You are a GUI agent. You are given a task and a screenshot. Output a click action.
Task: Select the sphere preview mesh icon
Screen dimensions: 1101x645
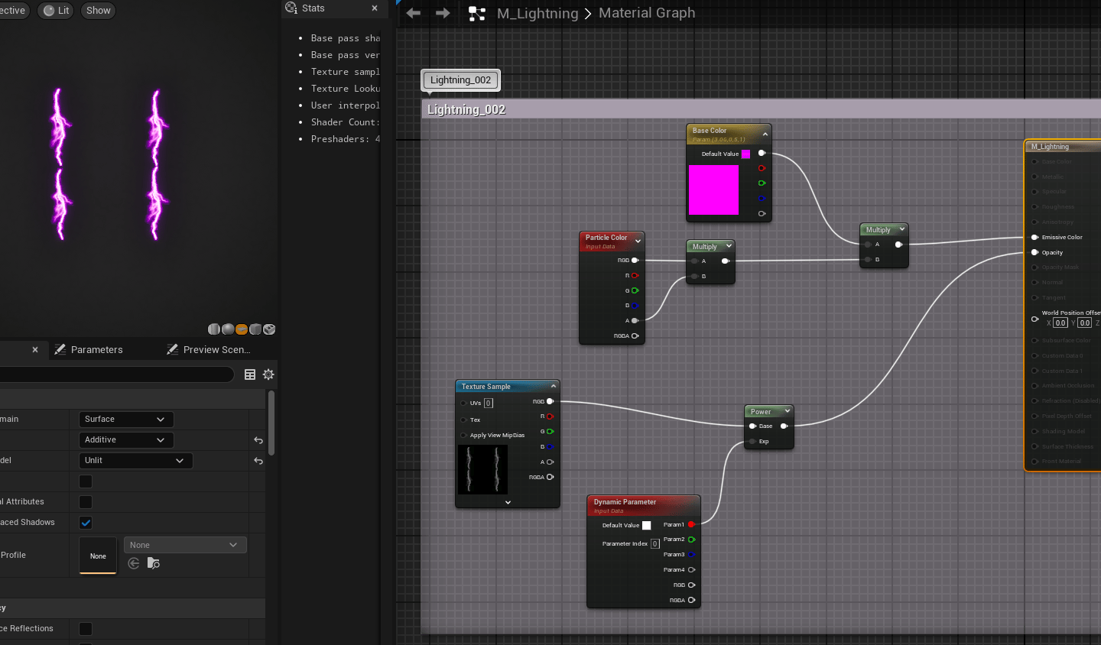coord(228,329)
